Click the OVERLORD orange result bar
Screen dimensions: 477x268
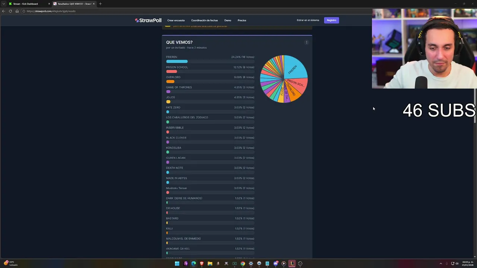[x=170, y=82]
